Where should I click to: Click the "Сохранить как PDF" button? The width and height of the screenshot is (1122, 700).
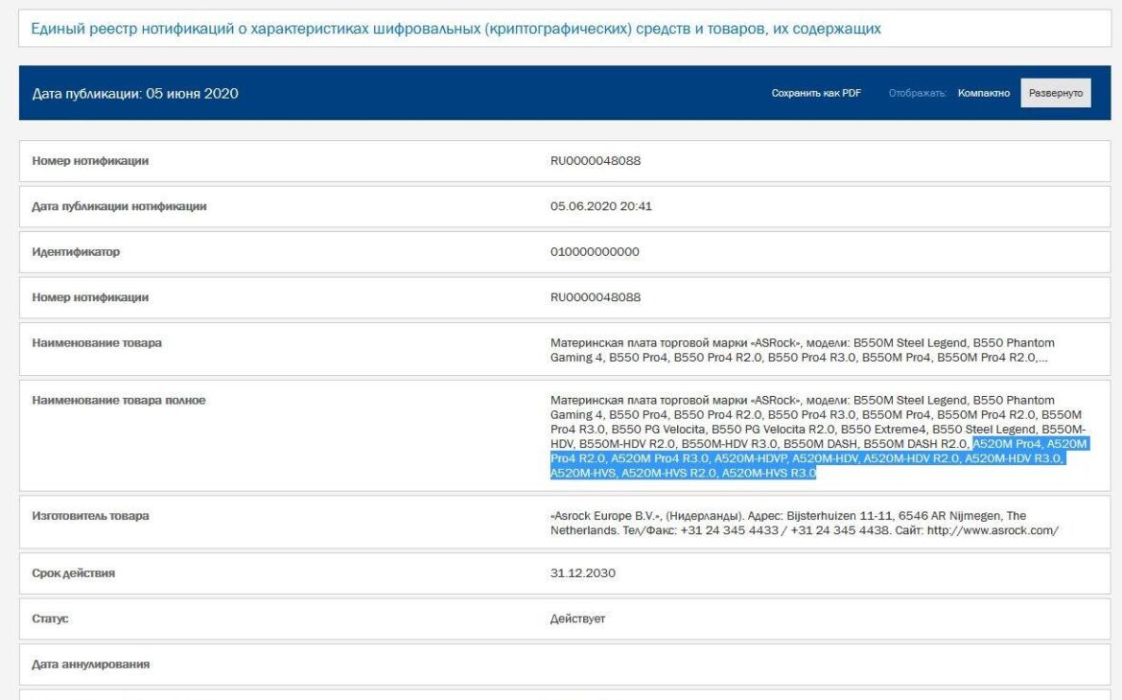coord(816,93)
